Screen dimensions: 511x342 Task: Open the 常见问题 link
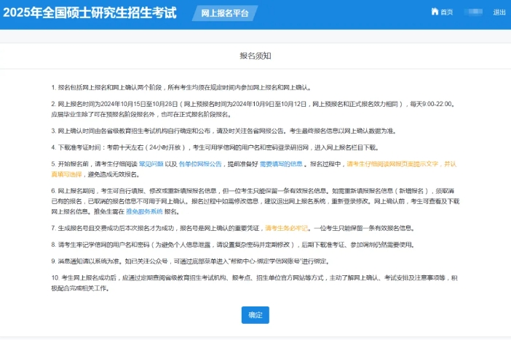click(152, 164)
